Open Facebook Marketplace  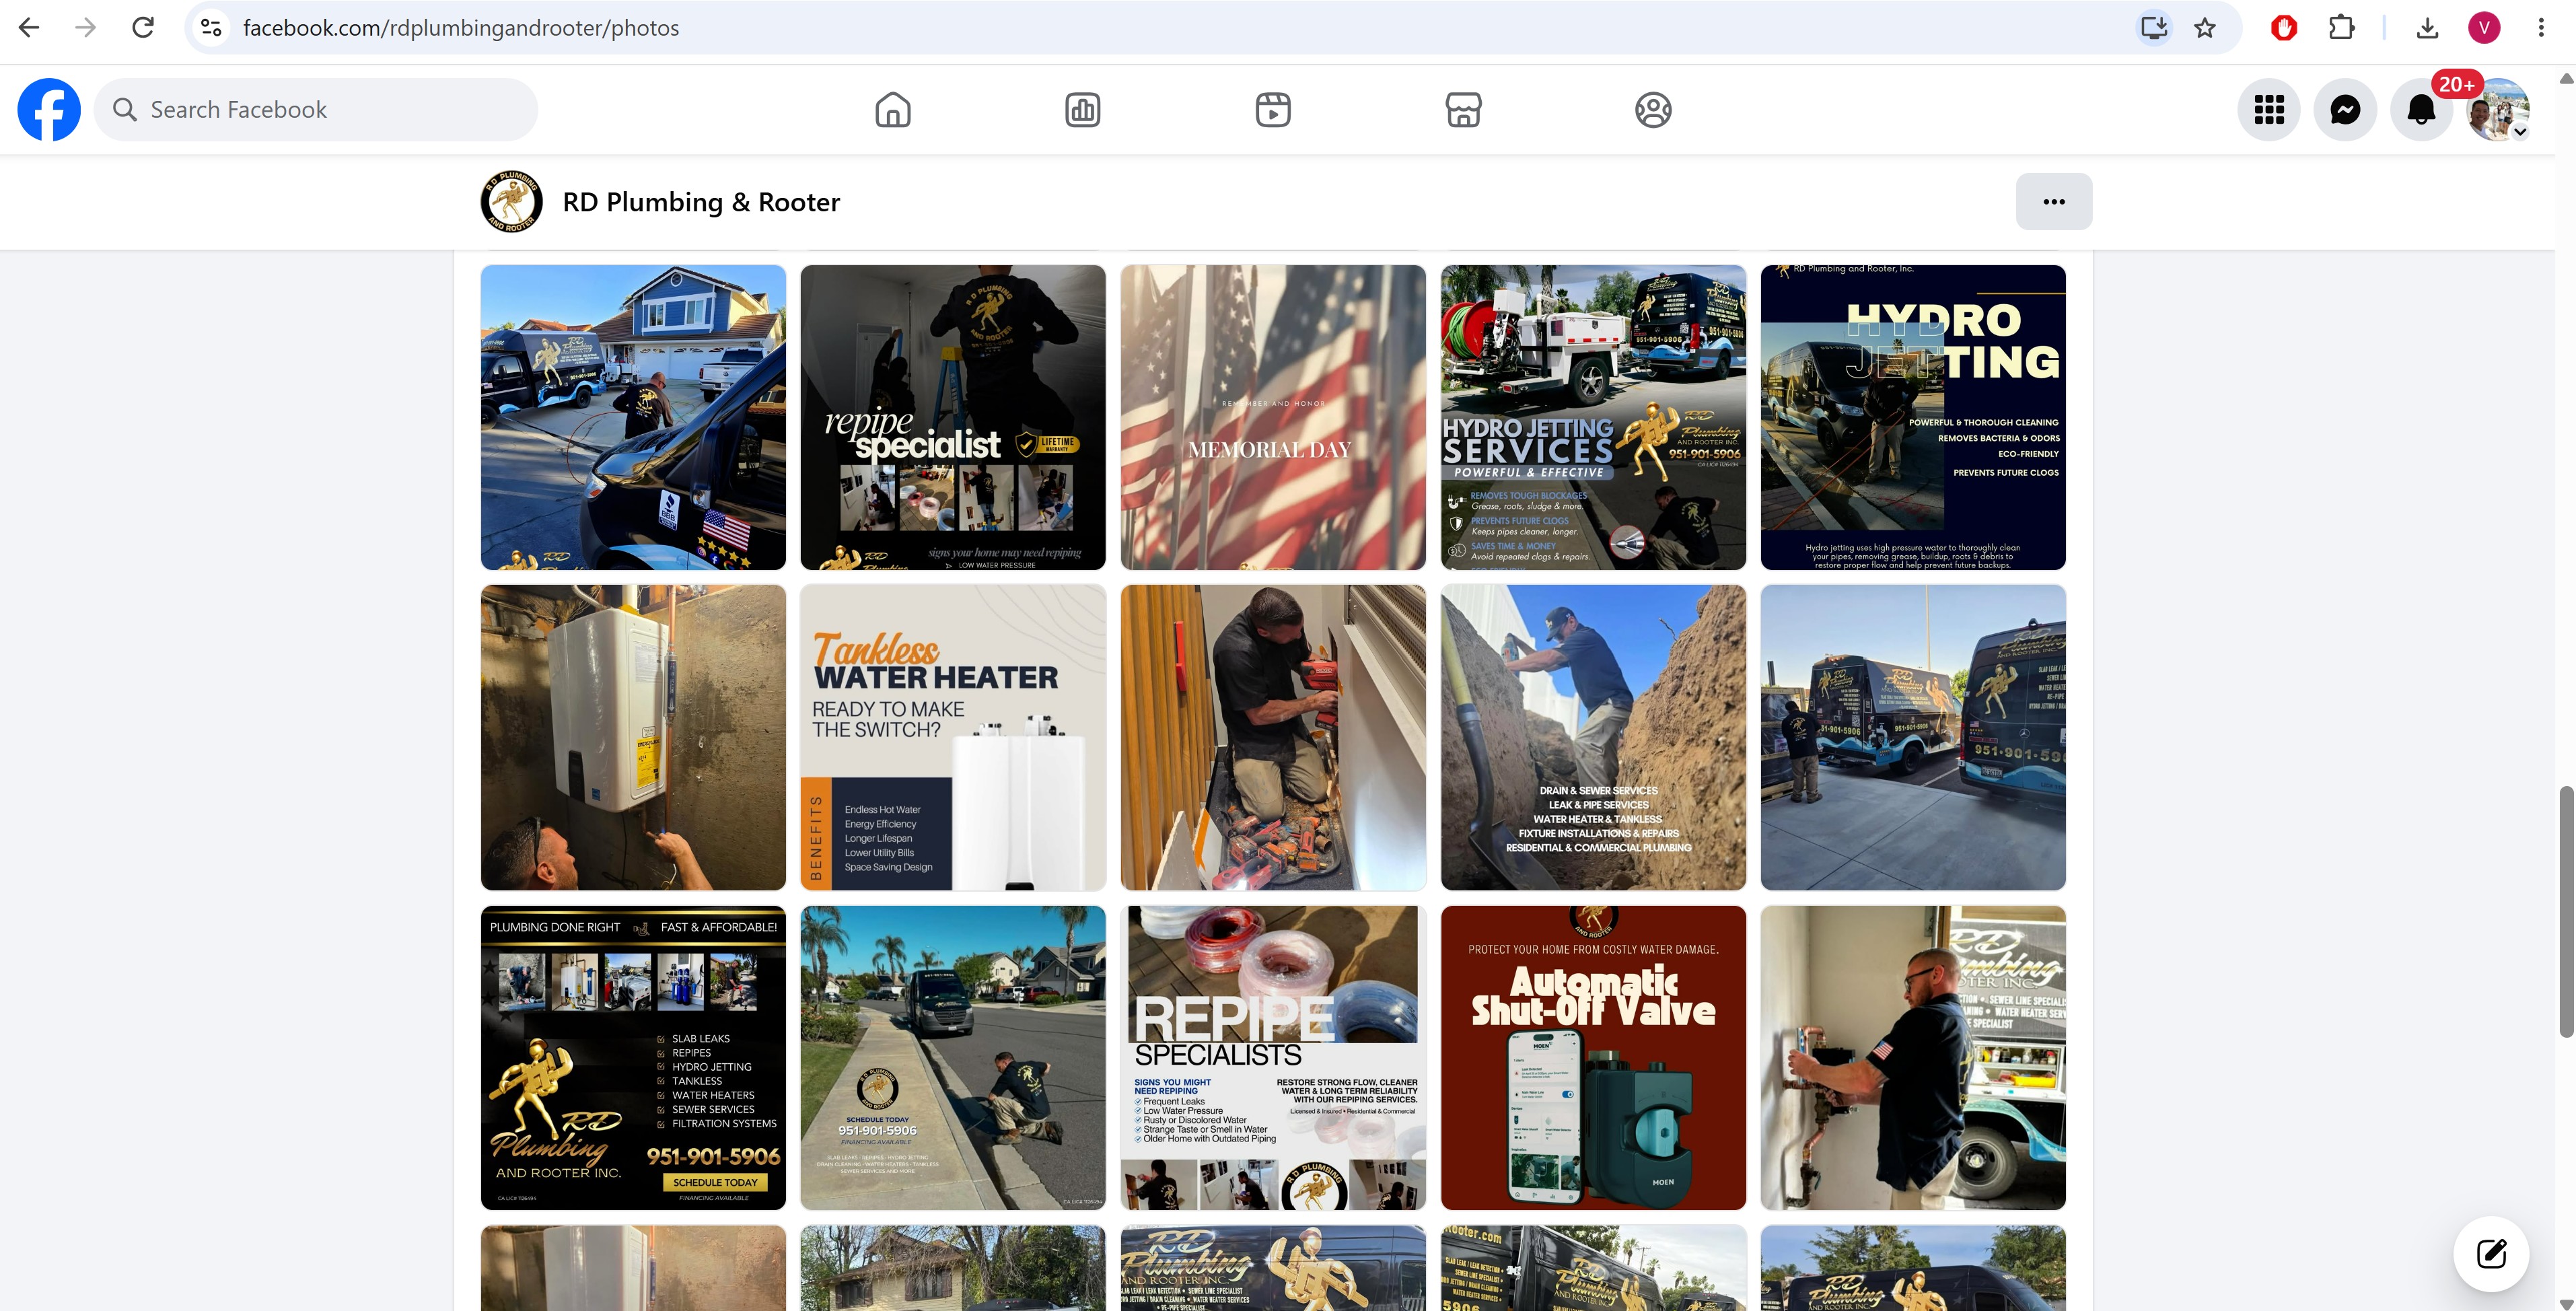click(1463, 110)
